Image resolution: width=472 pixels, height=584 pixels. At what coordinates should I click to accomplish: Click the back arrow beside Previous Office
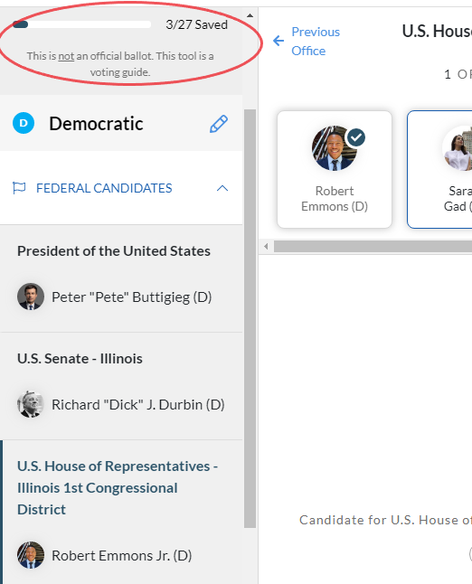click(x=278, y=41)
